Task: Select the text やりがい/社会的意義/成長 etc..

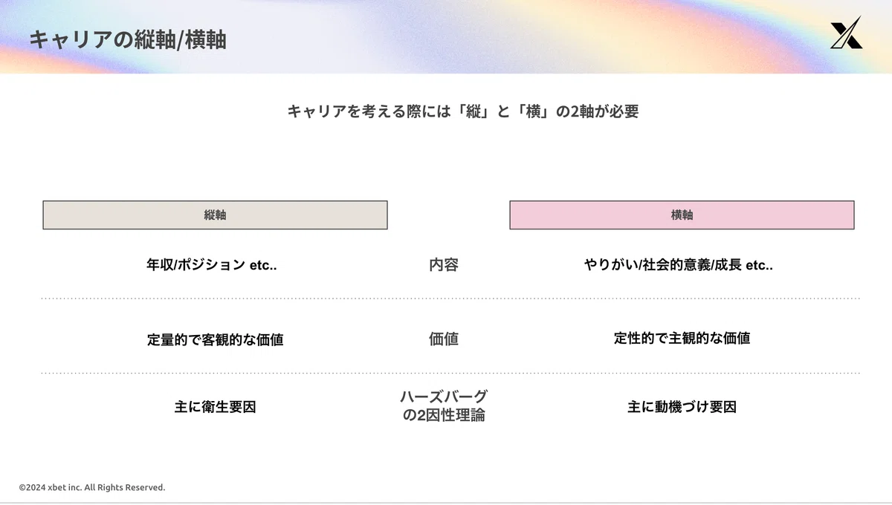Action: [679, 264]
